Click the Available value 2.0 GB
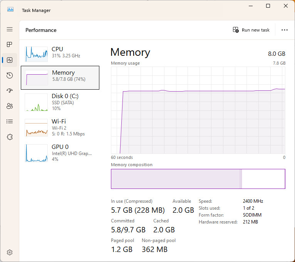This screenshot has height=262, width=295. click(x=183, y=210)
